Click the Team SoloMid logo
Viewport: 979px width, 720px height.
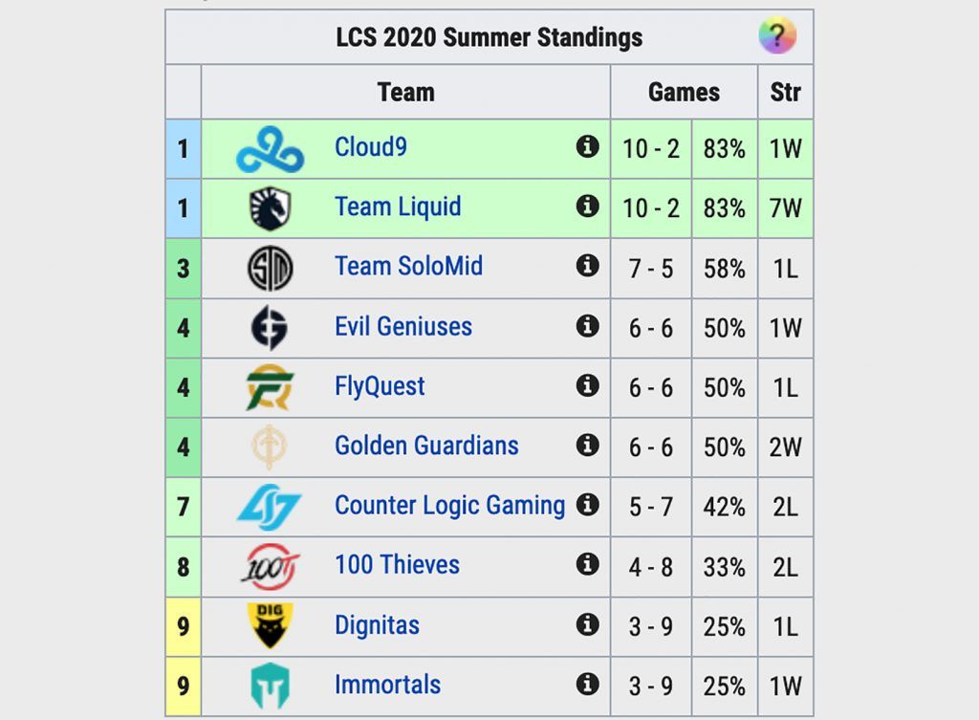click(x=270, y=269)
